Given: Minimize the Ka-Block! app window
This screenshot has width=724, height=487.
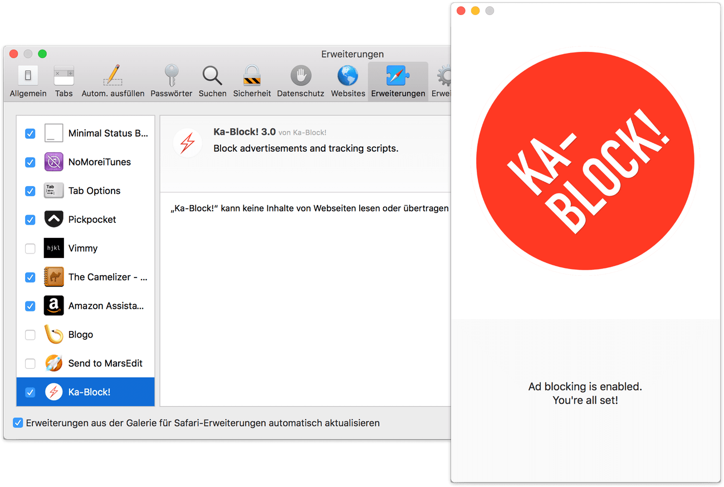Looking at the screenshot, I should [475, 11].
